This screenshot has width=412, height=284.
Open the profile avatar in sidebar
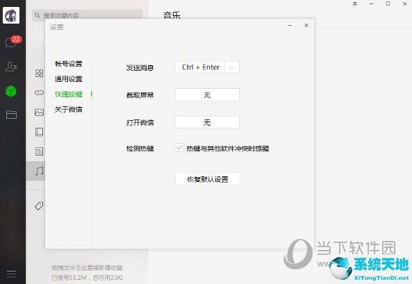[11, 15]
